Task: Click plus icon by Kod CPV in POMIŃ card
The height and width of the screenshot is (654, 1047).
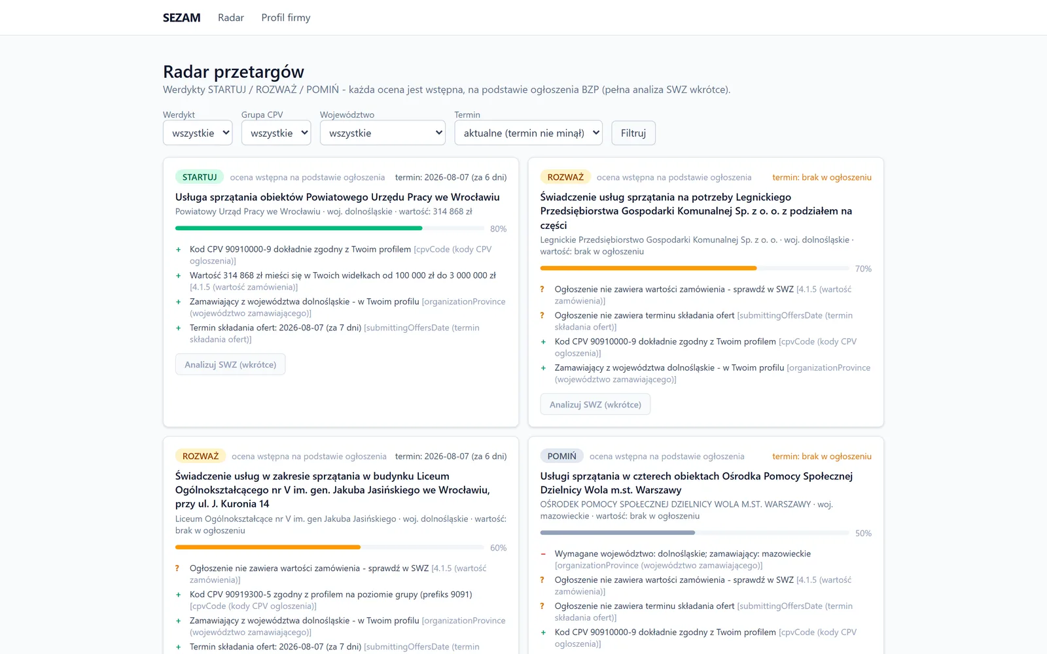Action: pos(543,632)
